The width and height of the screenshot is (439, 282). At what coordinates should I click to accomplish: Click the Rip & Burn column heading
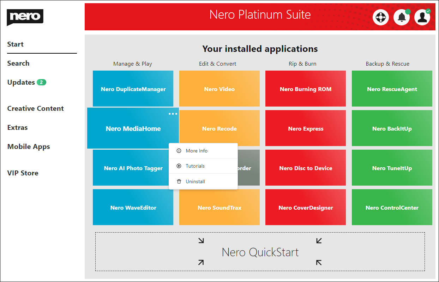click(x=302, y=64)
